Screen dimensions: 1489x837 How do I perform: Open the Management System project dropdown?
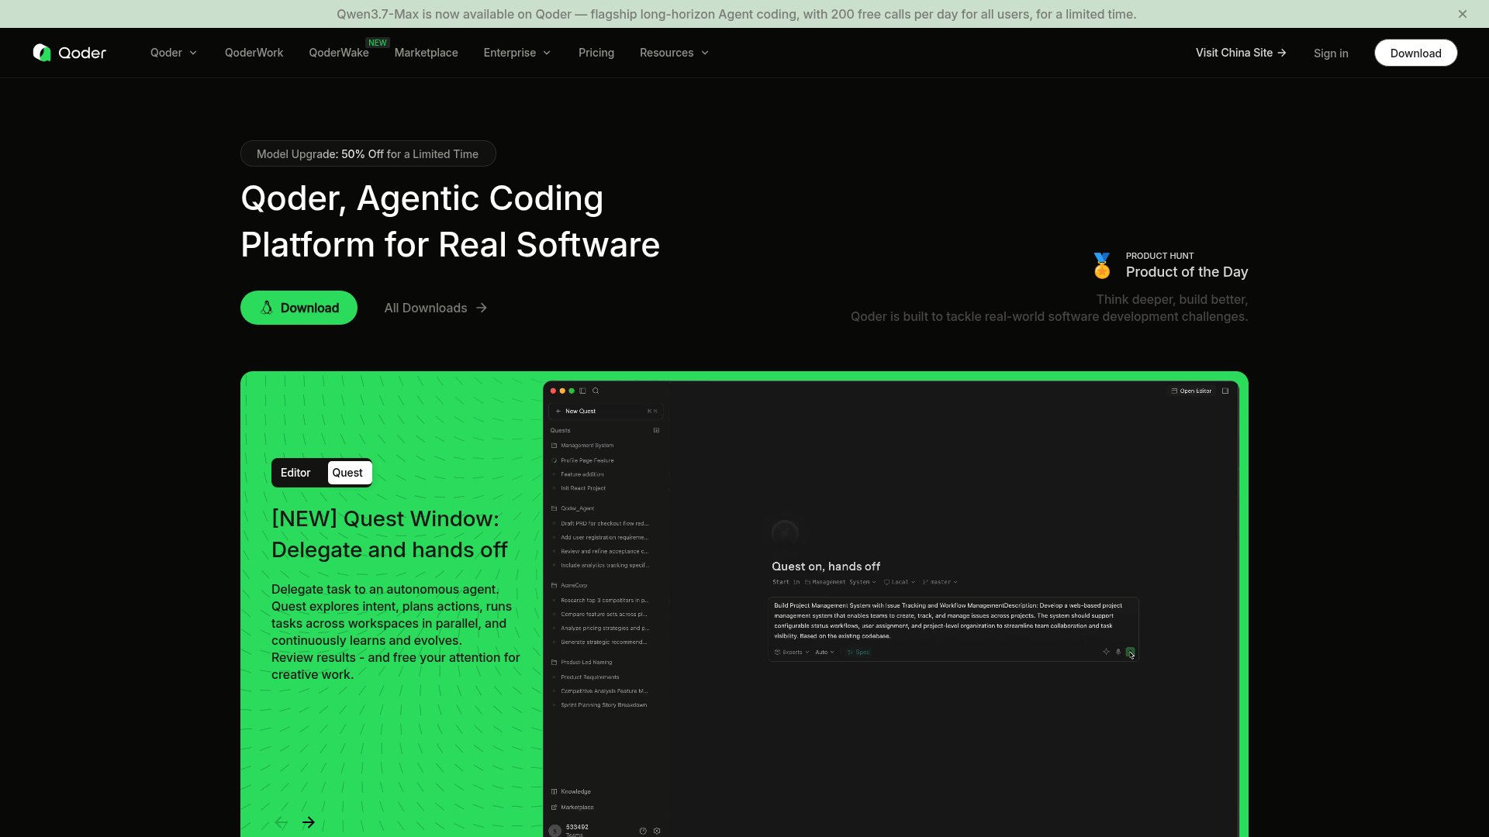pos(841,582)
